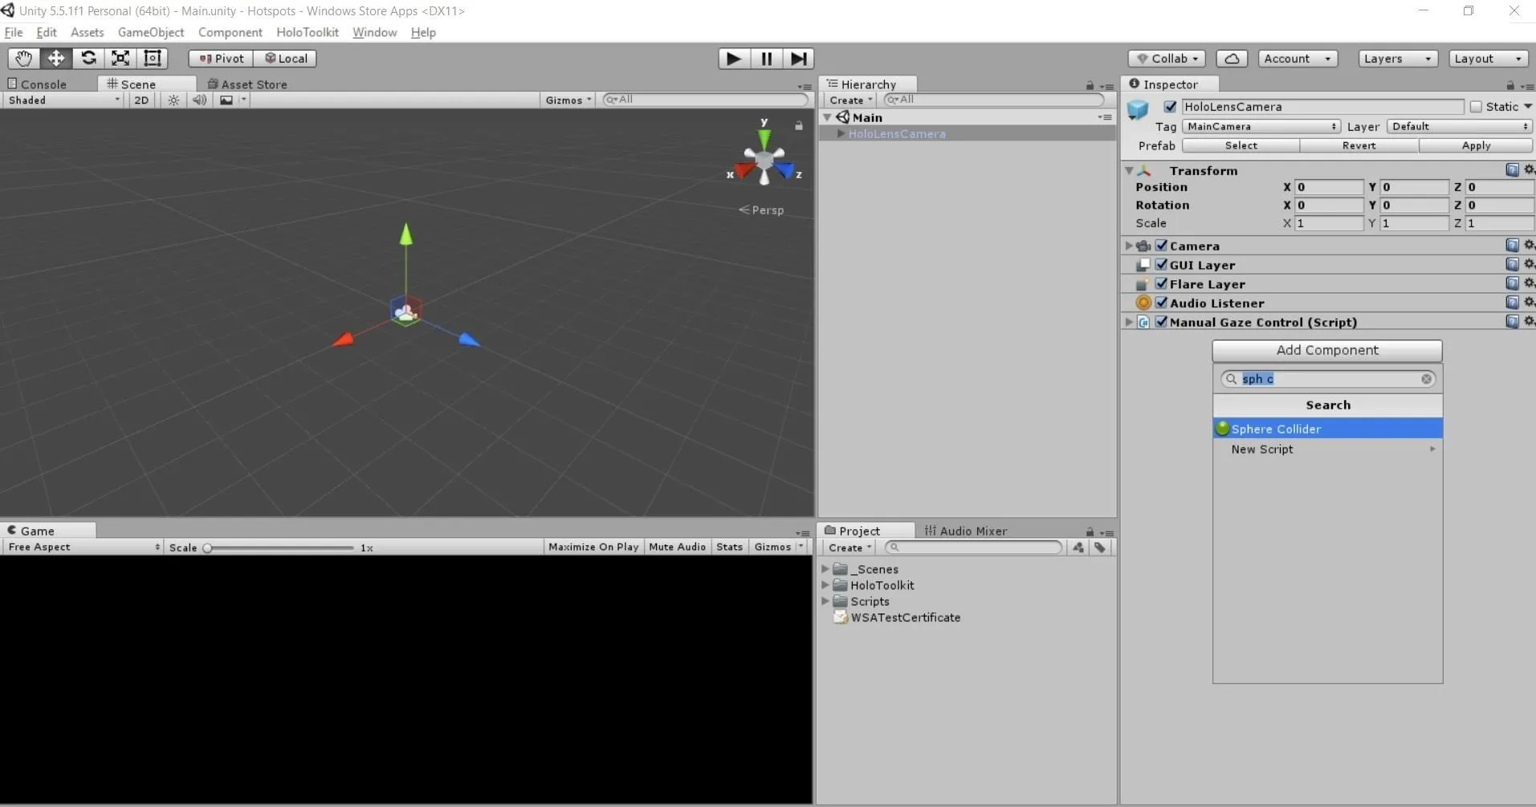The height and width of the screenshot is (807, 1536).
Task: Open the Tag MainCamera dropdown
Action: pos(1261,127)
